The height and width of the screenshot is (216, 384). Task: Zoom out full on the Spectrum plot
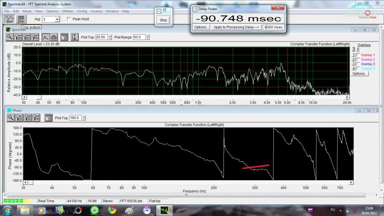pos(35,37)
